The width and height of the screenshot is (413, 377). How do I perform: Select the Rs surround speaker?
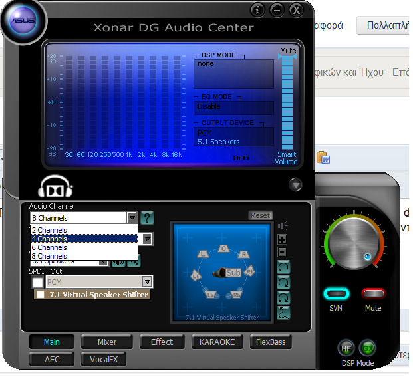tap(249, 271)
